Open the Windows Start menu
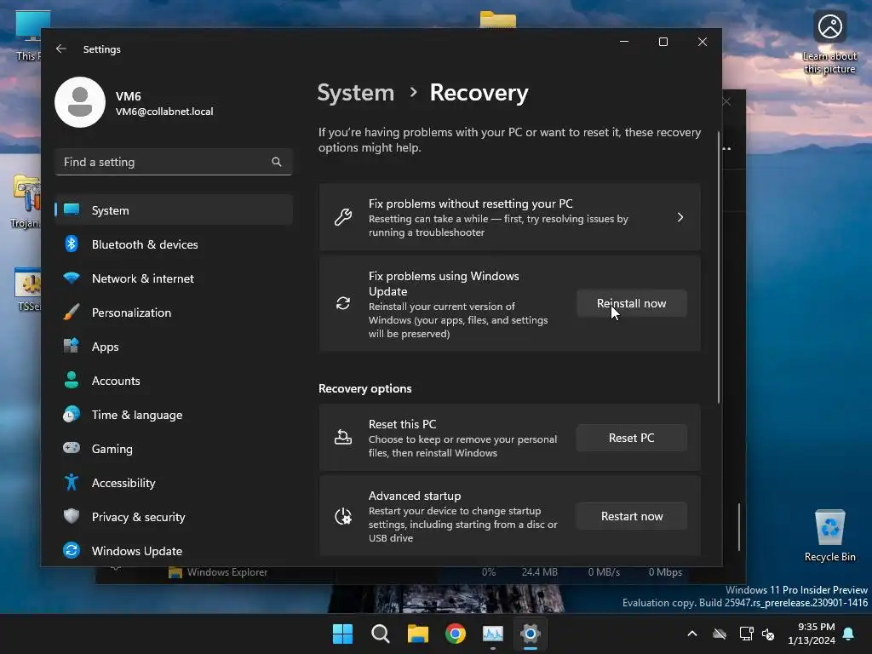The height and width of the screenshot is (654, 872). [342, 634]
